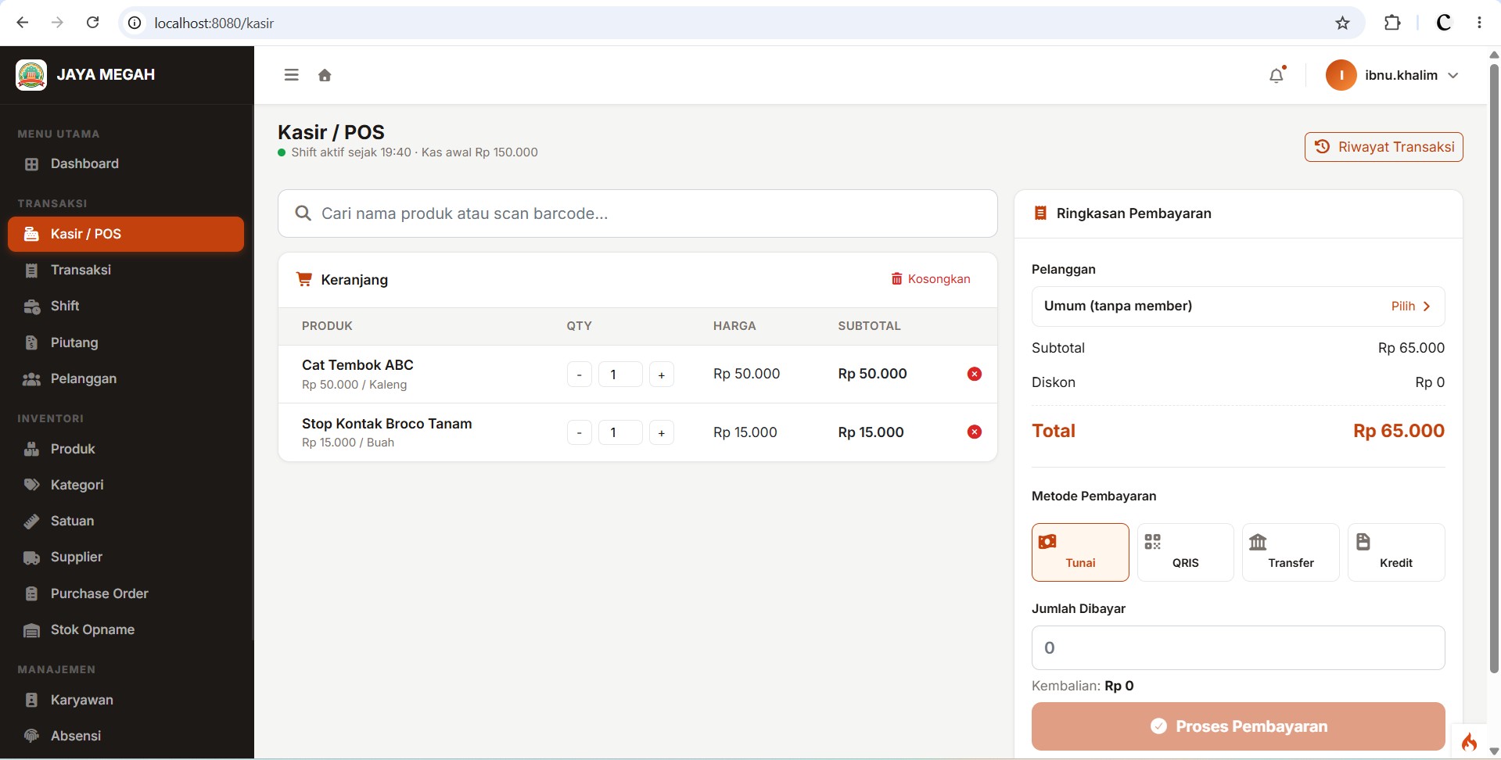Viewport: 1501px width, 760px height.
Task: Select the Transfer payment method
Action: pos(1291,552)
